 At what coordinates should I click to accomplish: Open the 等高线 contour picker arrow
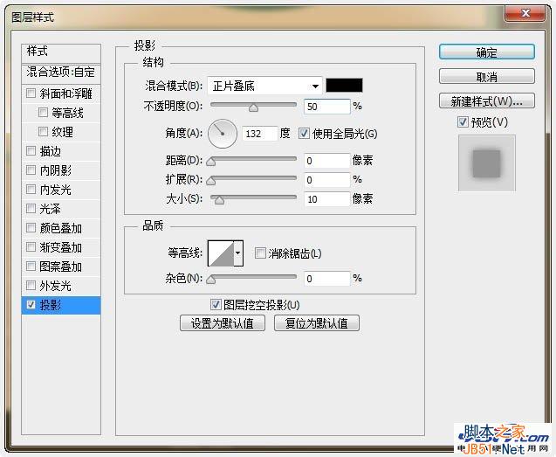(x=238, y=253)
